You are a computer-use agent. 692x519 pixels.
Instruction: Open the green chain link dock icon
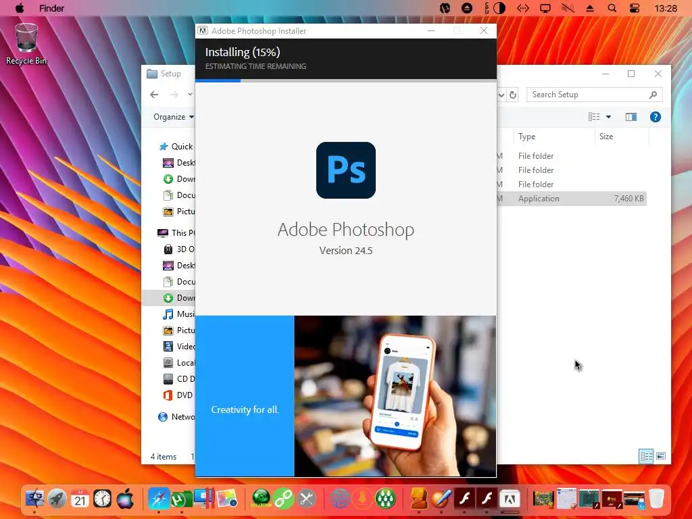284,499
